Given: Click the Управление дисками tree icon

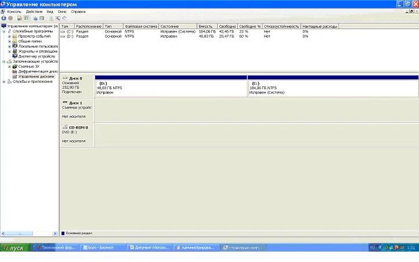Looking at the screenshot, I should [x=15, y=77].
